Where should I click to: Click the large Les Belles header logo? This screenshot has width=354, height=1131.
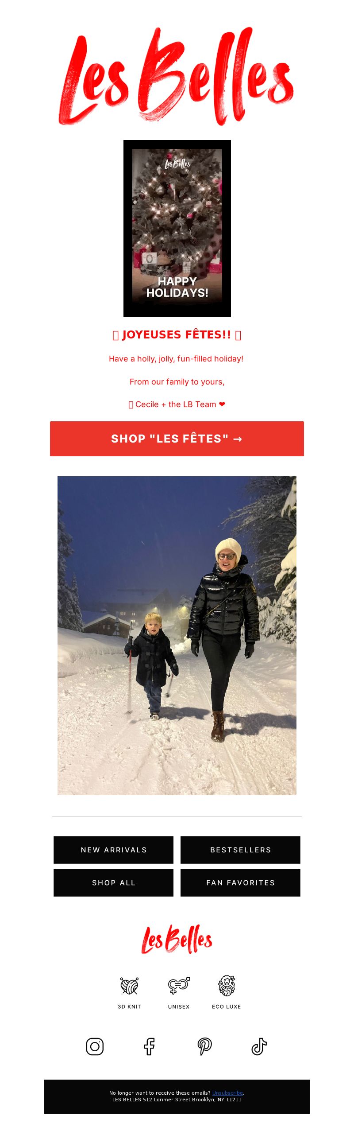(176, 76)
